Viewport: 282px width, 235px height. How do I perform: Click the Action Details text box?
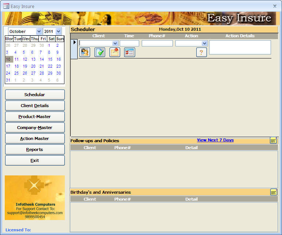[x=240, y=47]
